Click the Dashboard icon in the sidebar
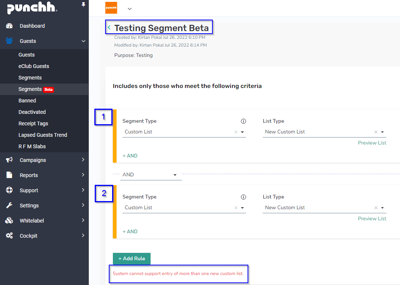This screenshot has height=285, width=400. pyautogui.click(x=9, y=26)
